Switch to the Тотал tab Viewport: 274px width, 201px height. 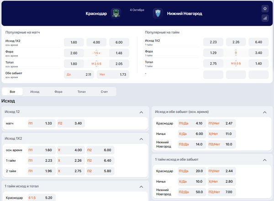(x=82, y=91)
